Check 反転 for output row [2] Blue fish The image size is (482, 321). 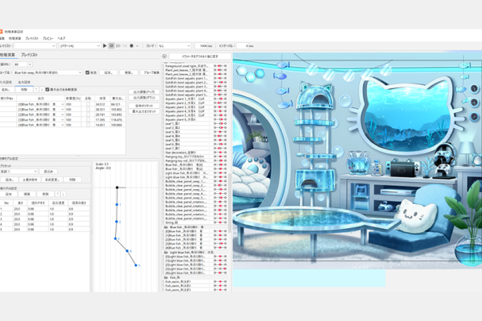click(x=88, y=114)
